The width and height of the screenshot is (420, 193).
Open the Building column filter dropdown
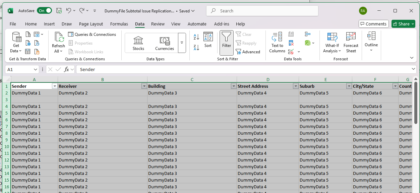234,86
